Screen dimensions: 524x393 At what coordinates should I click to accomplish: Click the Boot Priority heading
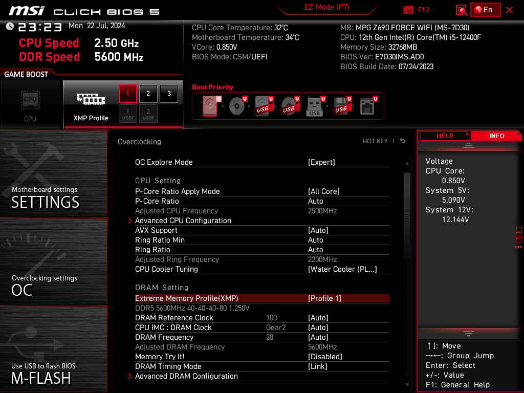pyautogui.click(x=212, y=87)
